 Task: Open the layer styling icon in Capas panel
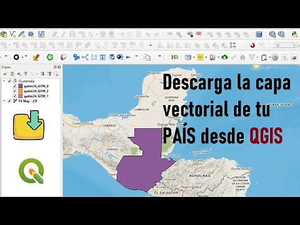click(5, 74)
